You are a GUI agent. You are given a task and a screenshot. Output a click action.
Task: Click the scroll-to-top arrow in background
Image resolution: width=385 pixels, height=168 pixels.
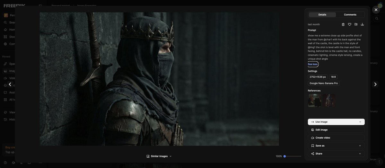(379, 162)
